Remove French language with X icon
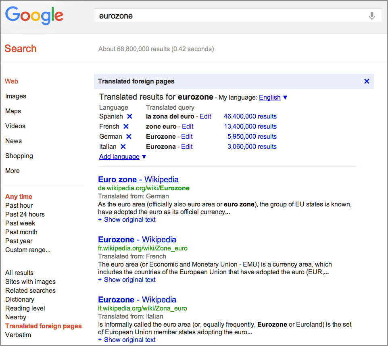This screenshot has height=346, width=388. 126,127
